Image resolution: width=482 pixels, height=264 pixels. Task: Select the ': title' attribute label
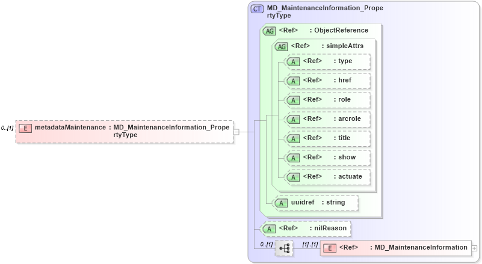coord(342,138)
